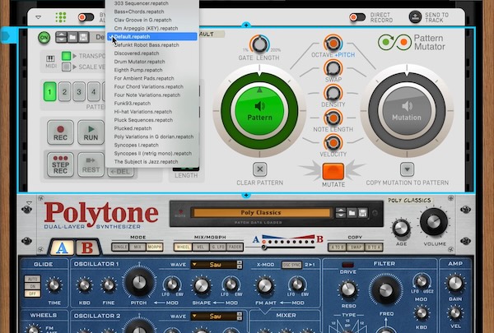Viewport: 494px width, 333px height.
Task: Select WHEEL as mix/morph source
Action: [x=183, y=247]
